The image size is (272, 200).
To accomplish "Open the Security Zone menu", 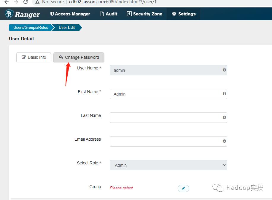I will point(144,14).
